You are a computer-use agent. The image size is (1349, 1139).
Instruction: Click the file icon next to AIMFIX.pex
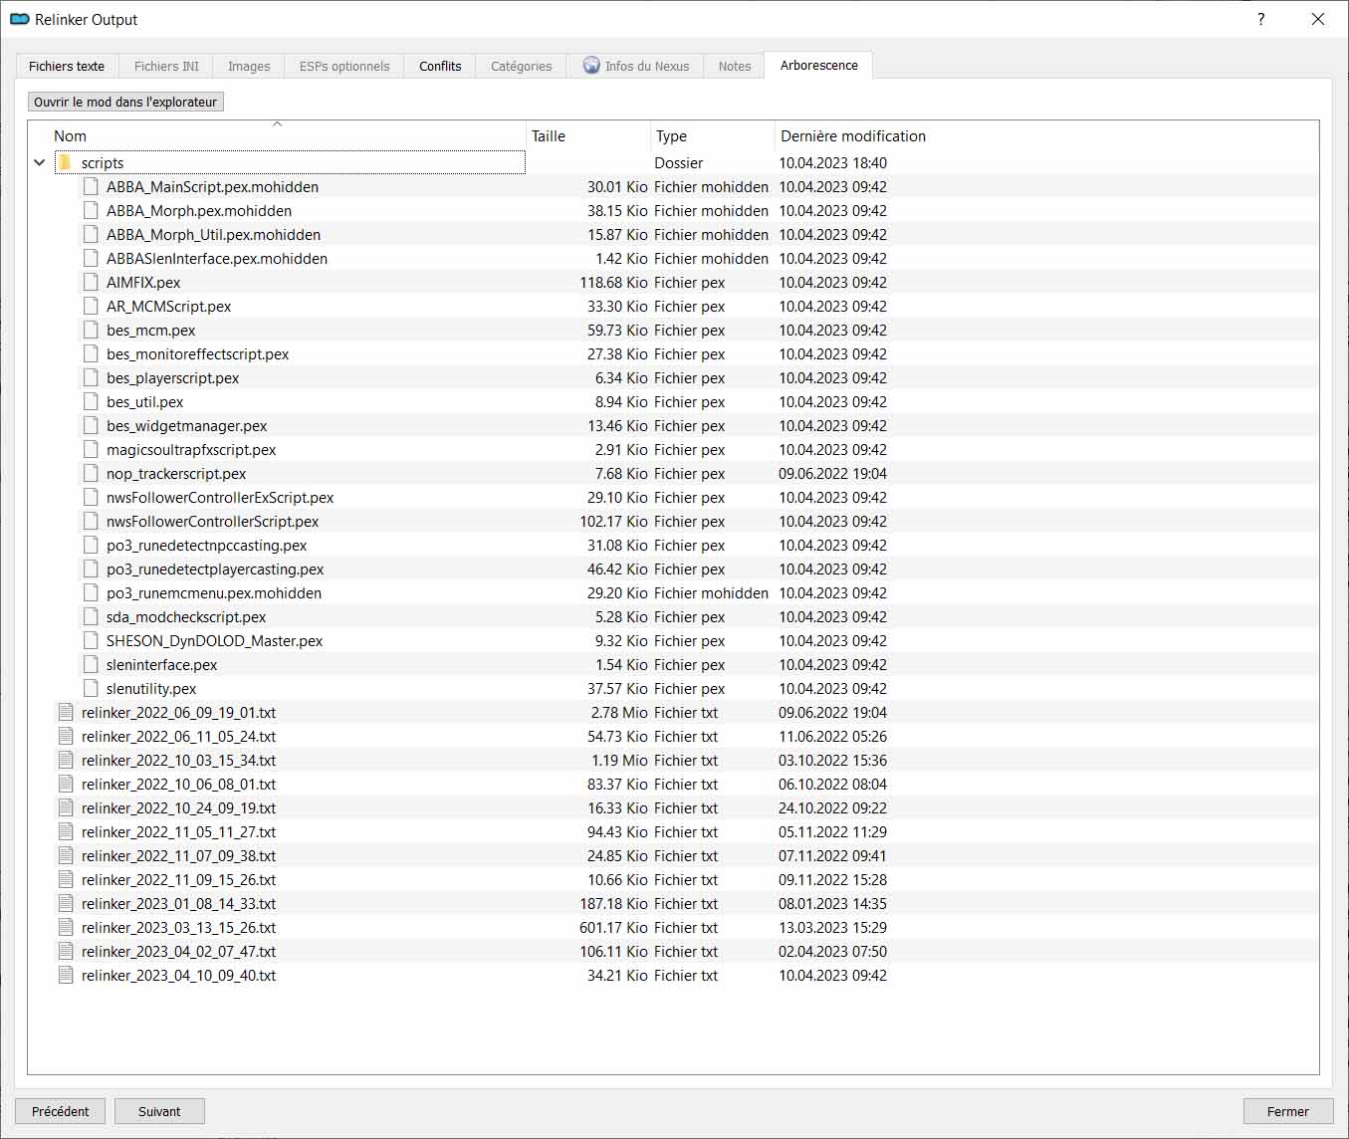point(91,282)
